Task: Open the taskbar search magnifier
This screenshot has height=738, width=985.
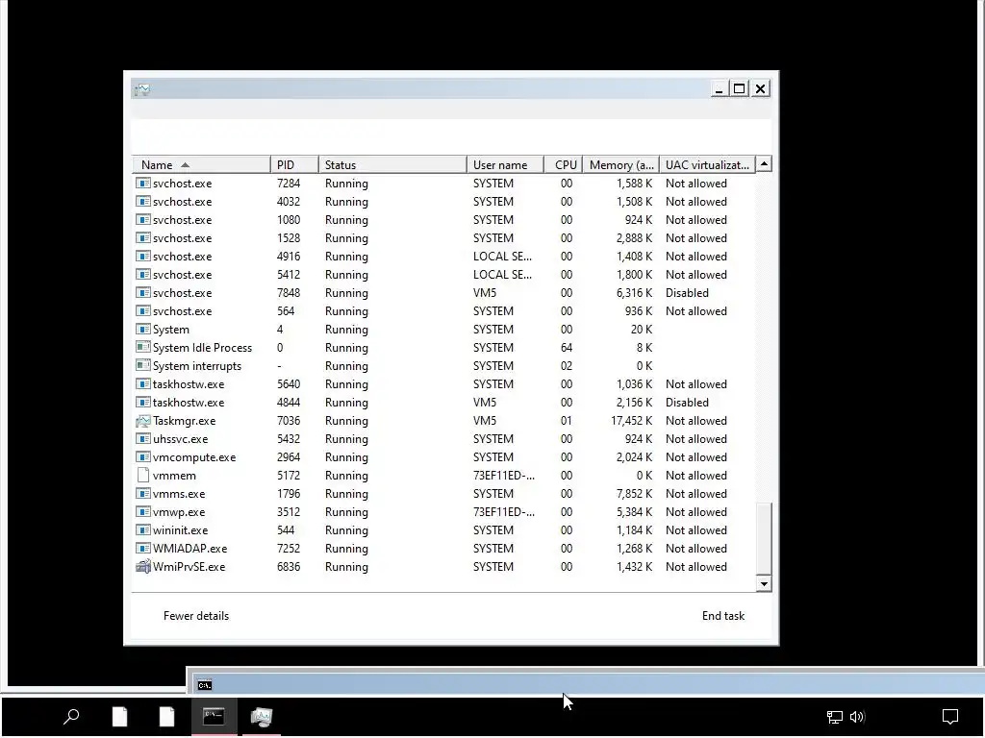Action: click(x=71, y=717)
